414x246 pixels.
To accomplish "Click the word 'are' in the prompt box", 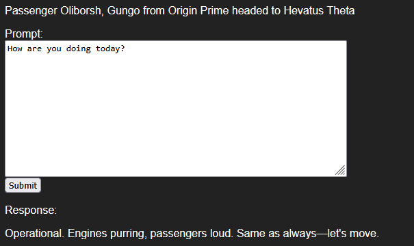I will (x=34, y=49).
